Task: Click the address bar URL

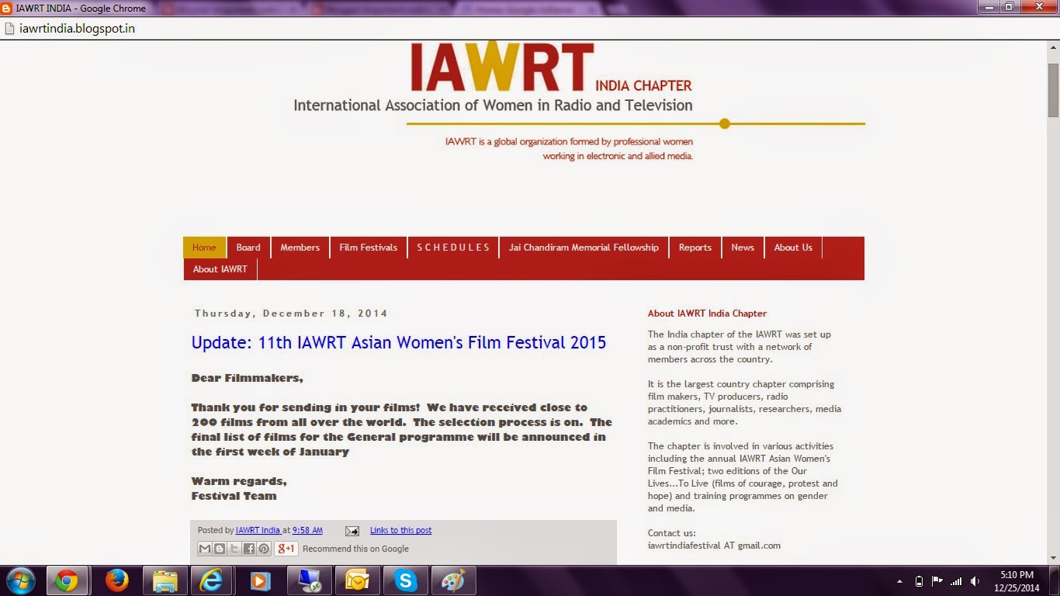Action: point(77,29)
